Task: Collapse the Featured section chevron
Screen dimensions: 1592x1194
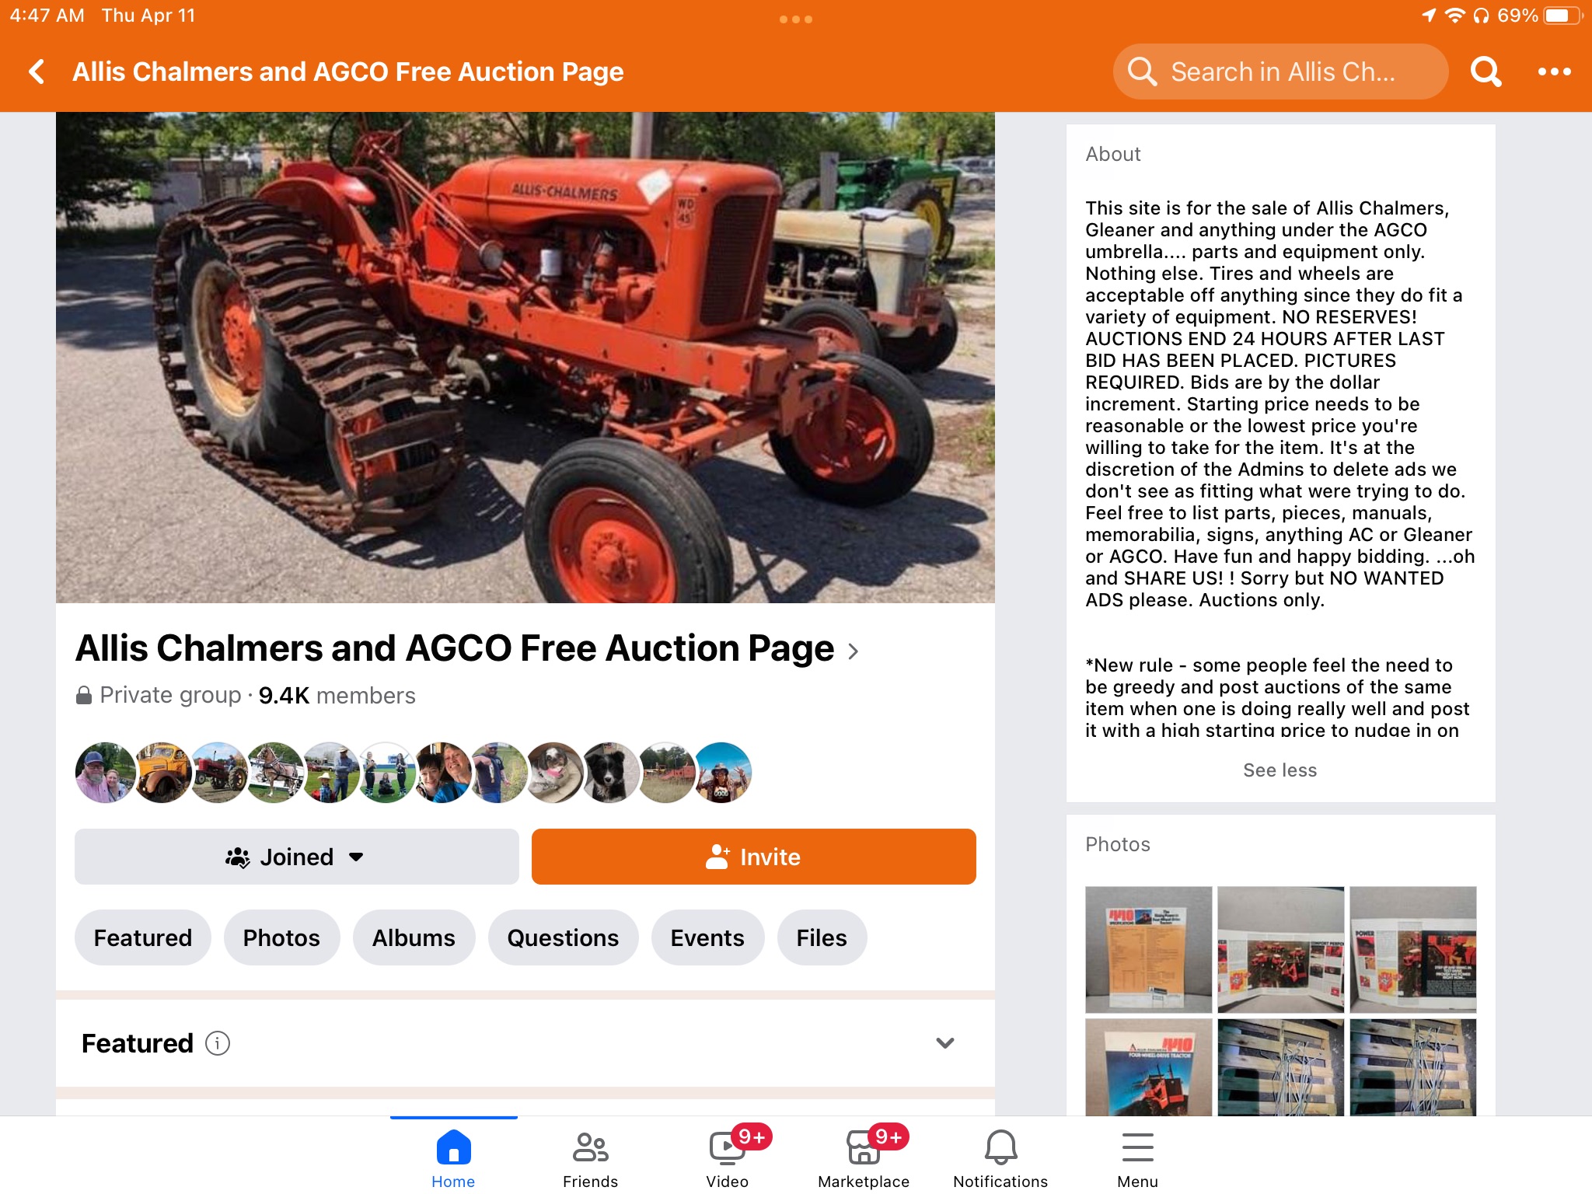Action: (x=944, y=1043)
